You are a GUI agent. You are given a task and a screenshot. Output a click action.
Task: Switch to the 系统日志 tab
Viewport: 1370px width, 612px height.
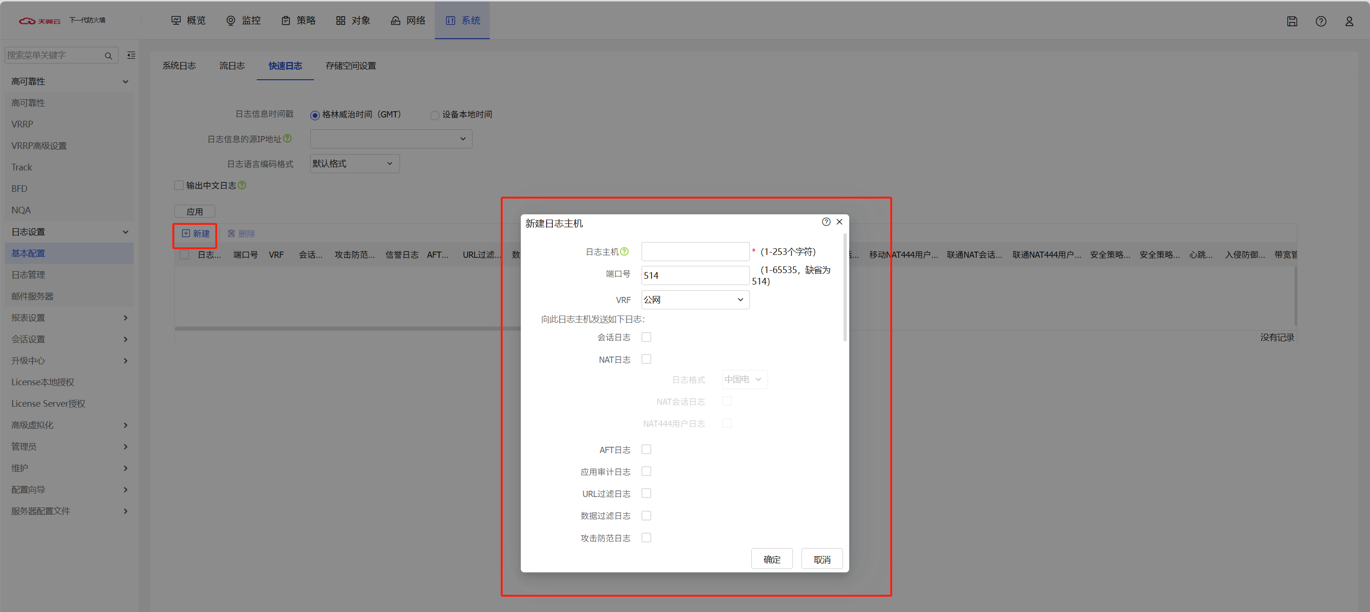click(179, 65)
